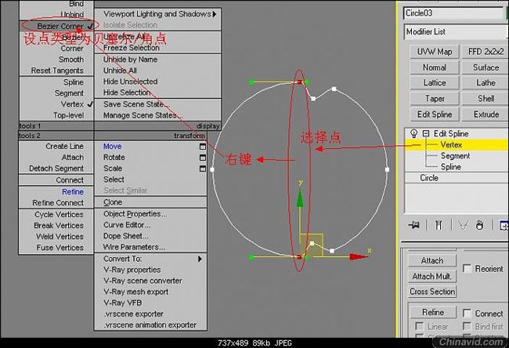
Task: Click the red X-axis arrow of gizmo
Action: (359, 257)
